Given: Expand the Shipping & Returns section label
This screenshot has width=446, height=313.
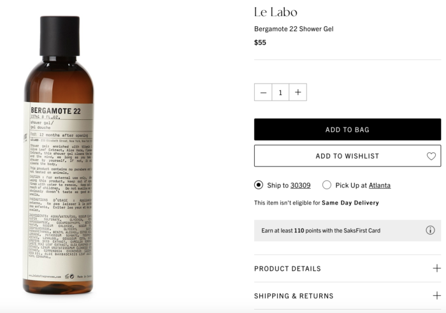Looking at the screenshot, I should tap(294, 296).
